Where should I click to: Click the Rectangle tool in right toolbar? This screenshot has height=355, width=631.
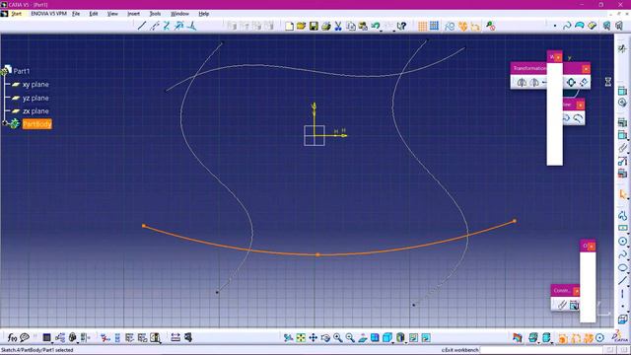click(x=622, y=228)
